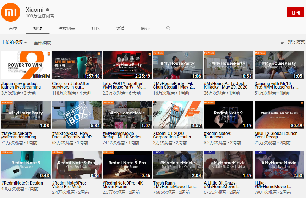Play the MIUI 12 Global Launch Event thumbnail
Screen dimensions: 306x198
pos(279,115)
